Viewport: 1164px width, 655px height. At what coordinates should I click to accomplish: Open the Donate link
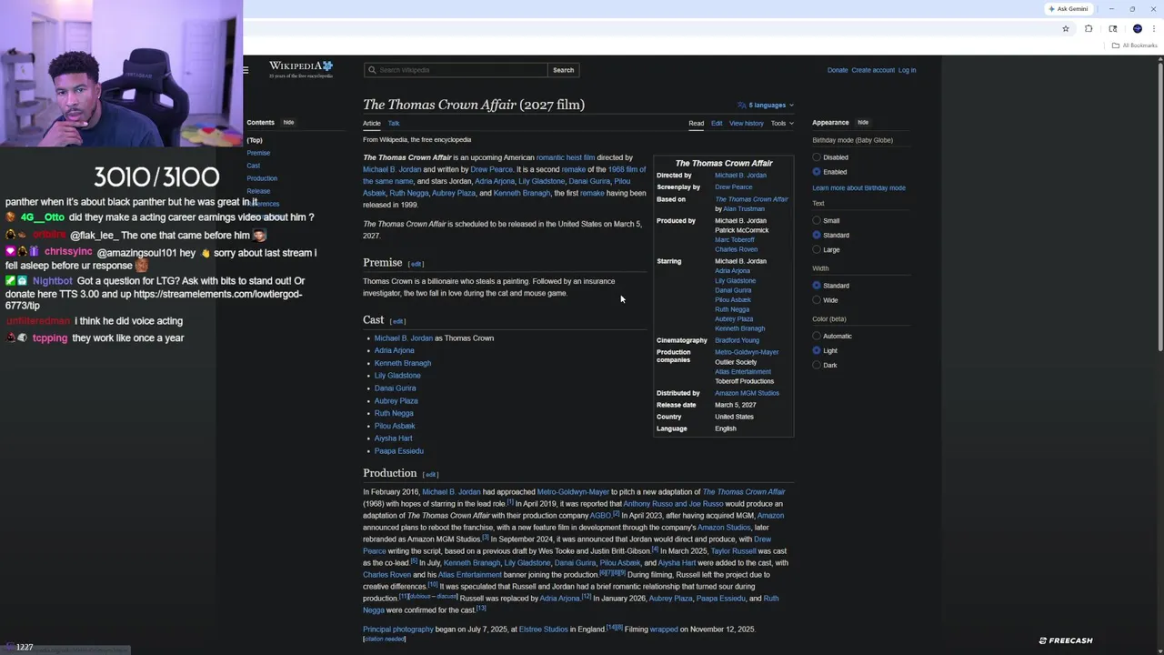click(x=838, y=70)
